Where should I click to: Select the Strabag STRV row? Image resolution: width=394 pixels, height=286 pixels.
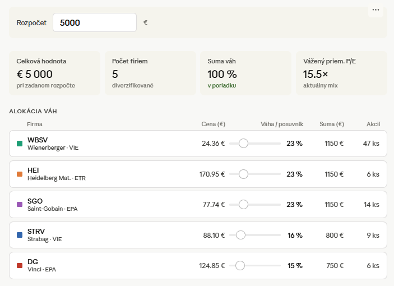tap(198, 235)
